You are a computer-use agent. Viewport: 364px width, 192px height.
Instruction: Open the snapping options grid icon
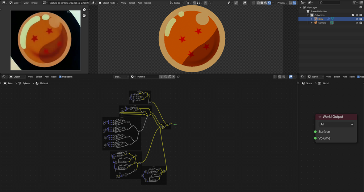click(199, 3)
